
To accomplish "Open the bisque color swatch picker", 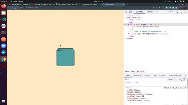I will click(x=146, y=94).
